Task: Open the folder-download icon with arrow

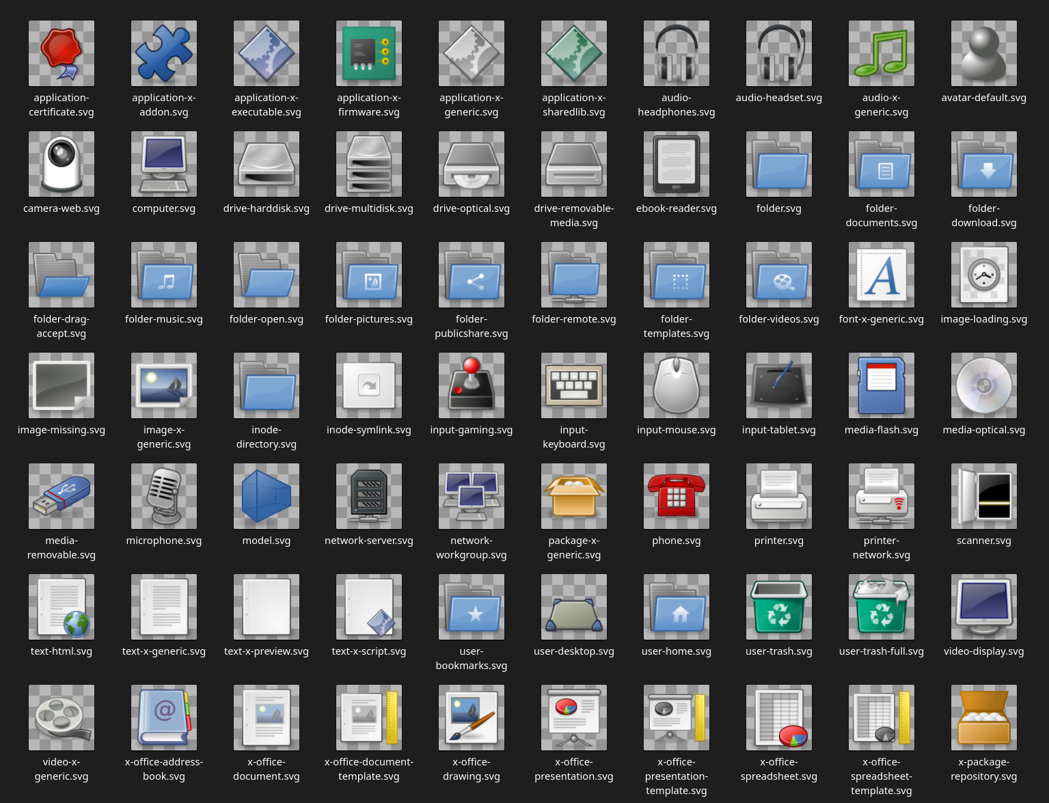Action: coord(984,164)
